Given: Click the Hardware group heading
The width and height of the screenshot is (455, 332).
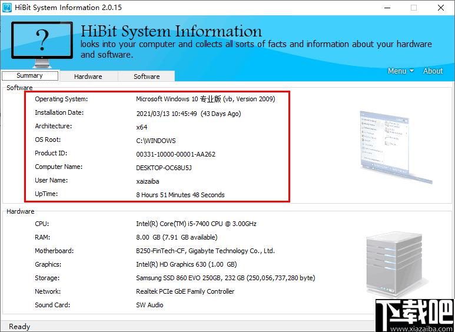Looking at the screenshot, I should click(x=21, y=211).
